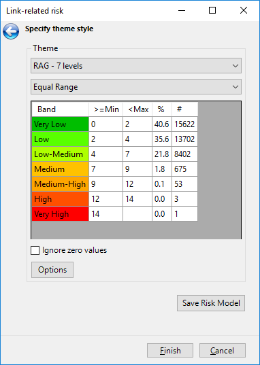The image size is (260, 365).
Task: Select the Low bright green swatch
Action: point(60,139)
